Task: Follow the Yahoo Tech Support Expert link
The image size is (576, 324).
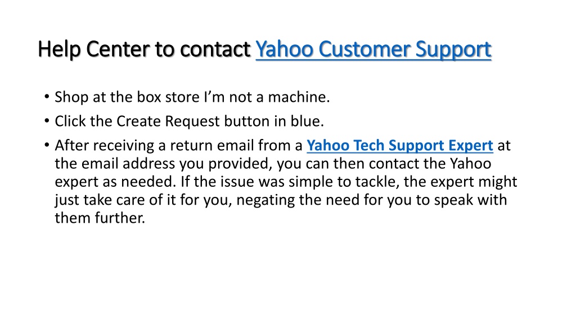Action: pos(400,146)
